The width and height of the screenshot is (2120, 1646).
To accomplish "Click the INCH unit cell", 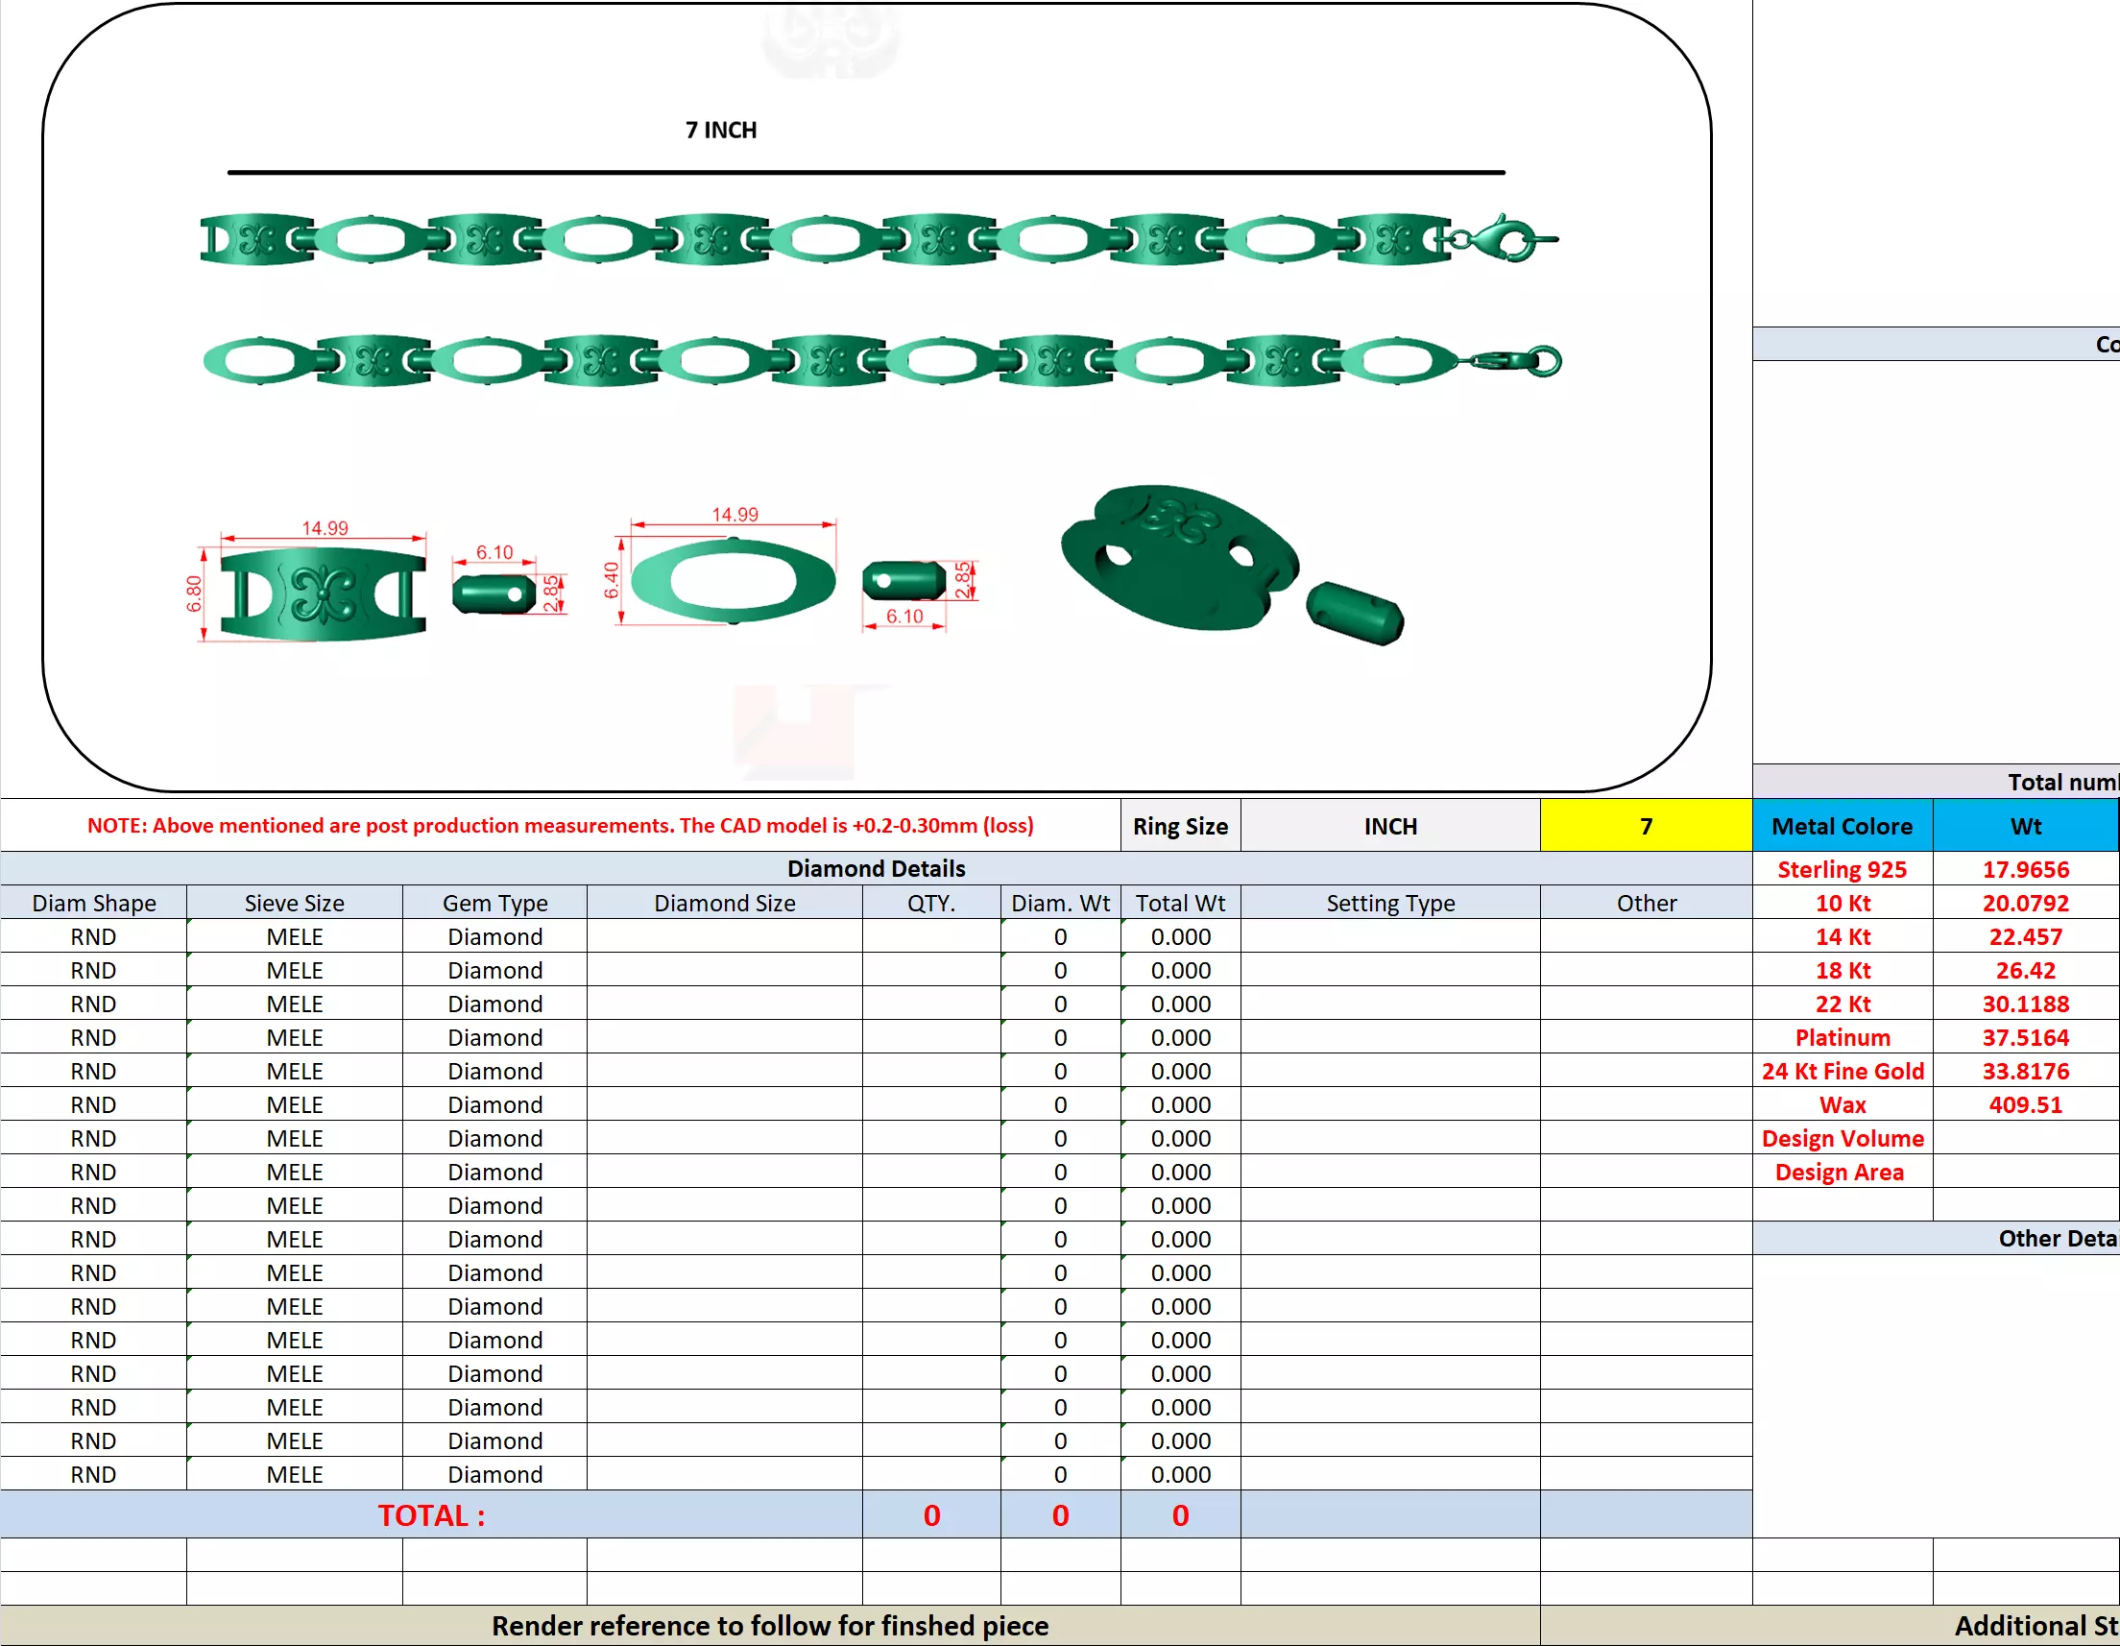I will coord(1389,826).
